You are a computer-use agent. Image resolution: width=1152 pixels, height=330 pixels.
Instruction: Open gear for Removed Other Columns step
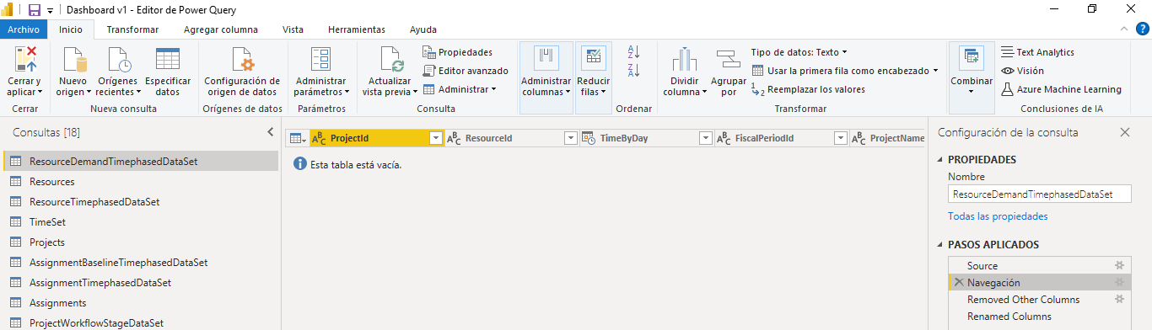pyautogui.click(x=1119, y=300)
